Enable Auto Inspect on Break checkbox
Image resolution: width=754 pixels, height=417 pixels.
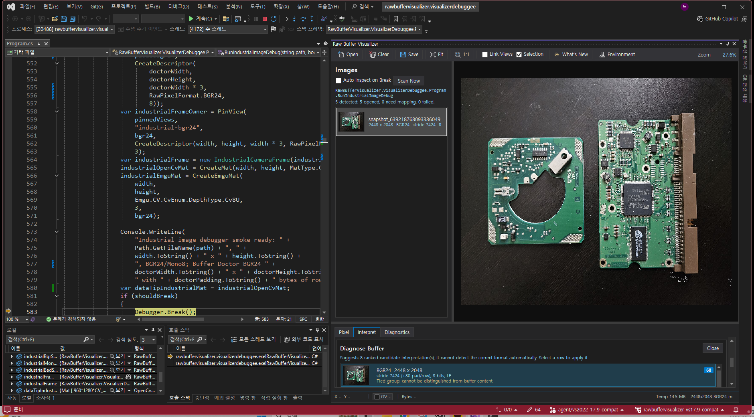coord(338,81)
